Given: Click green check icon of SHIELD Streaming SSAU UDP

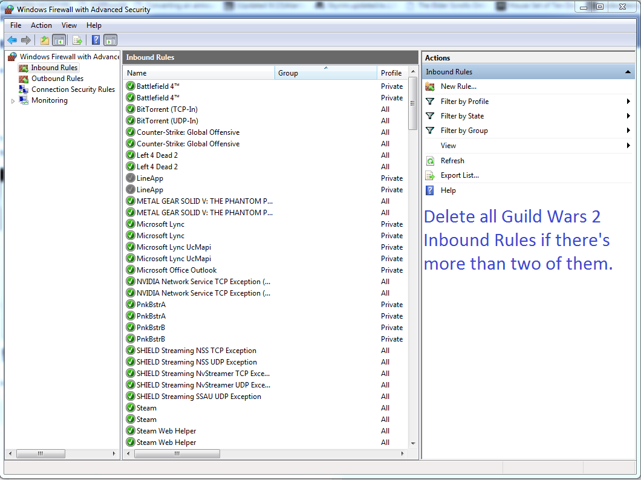Looking at the screenshot, I should pos(131,396).
